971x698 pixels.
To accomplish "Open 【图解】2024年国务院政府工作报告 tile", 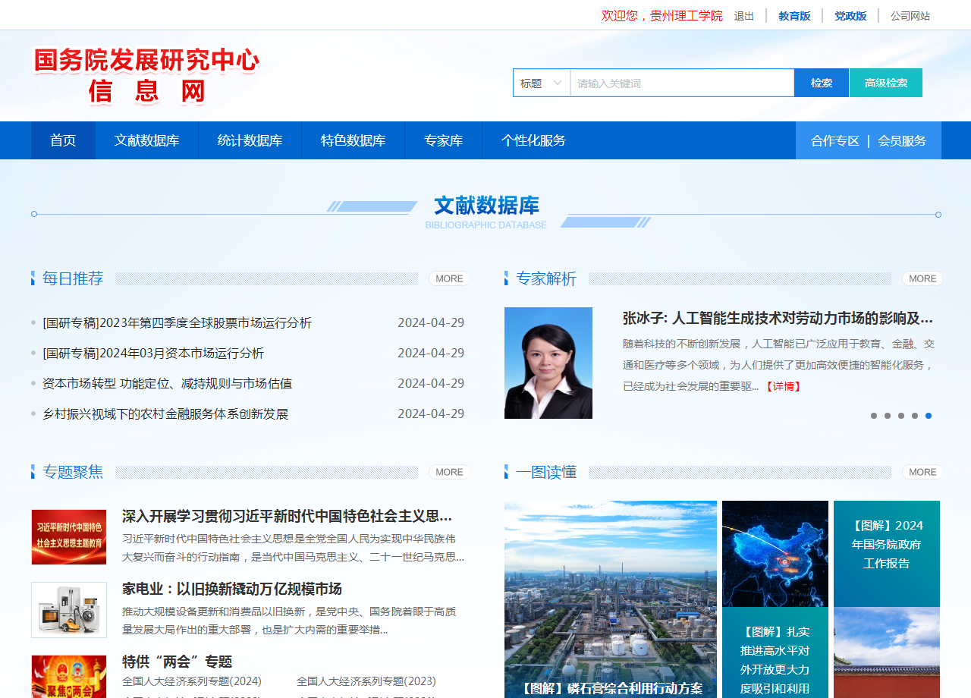I will coord(887,554).
